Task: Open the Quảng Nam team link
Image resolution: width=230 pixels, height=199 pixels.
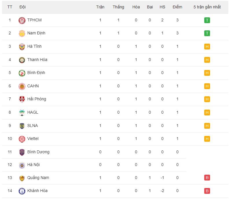Action: point(38,178)
